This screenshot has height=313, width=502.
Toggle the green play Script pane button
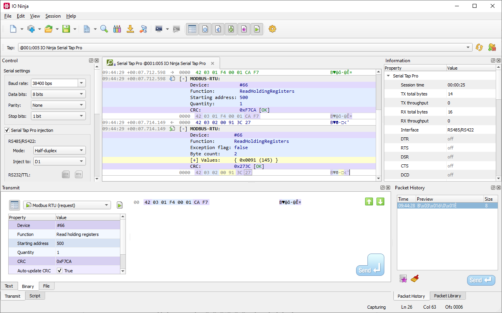[x=257, y=29]
